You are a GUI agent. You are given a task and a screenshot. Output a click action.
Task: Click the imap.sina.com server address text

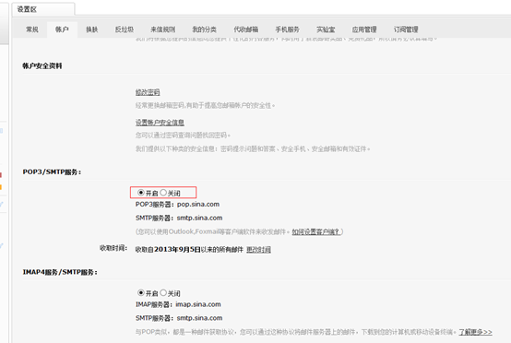click(198, 304)
